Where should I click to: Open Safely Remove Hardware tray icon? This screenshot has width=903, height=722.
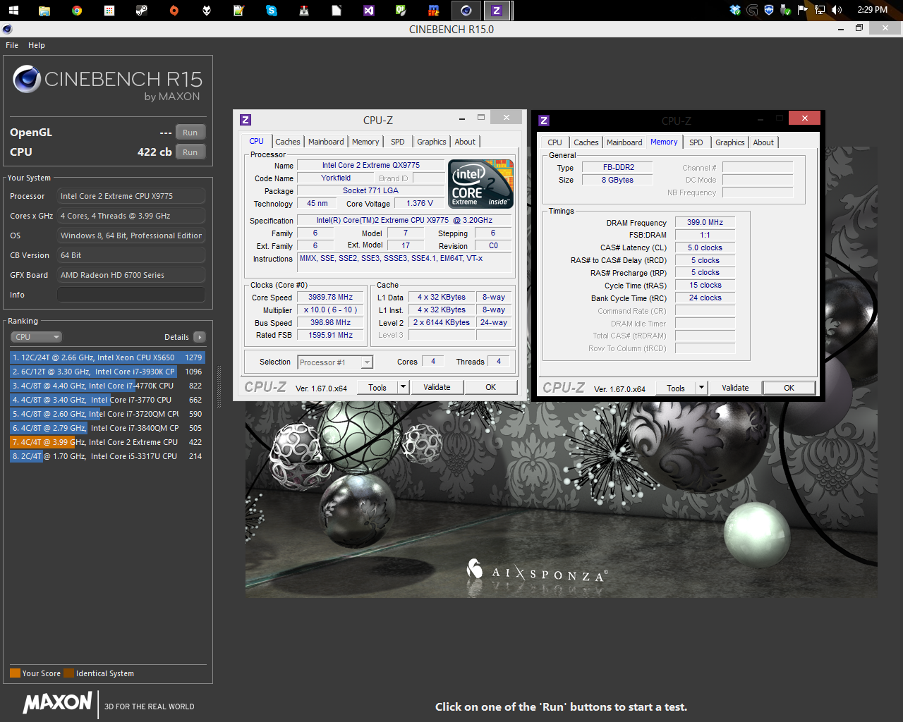click(x=786, y=10)
